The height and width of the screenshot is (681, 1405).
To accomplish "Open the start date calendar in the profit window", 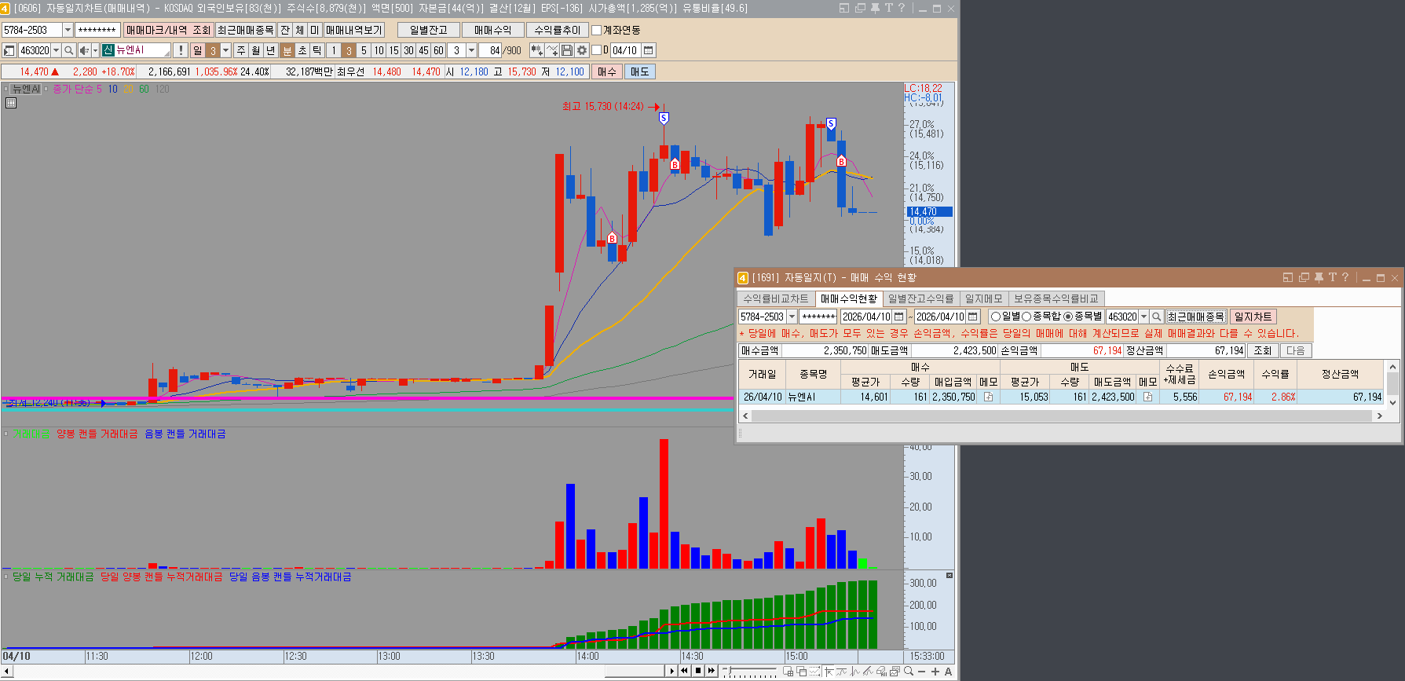I will [899, 317].
